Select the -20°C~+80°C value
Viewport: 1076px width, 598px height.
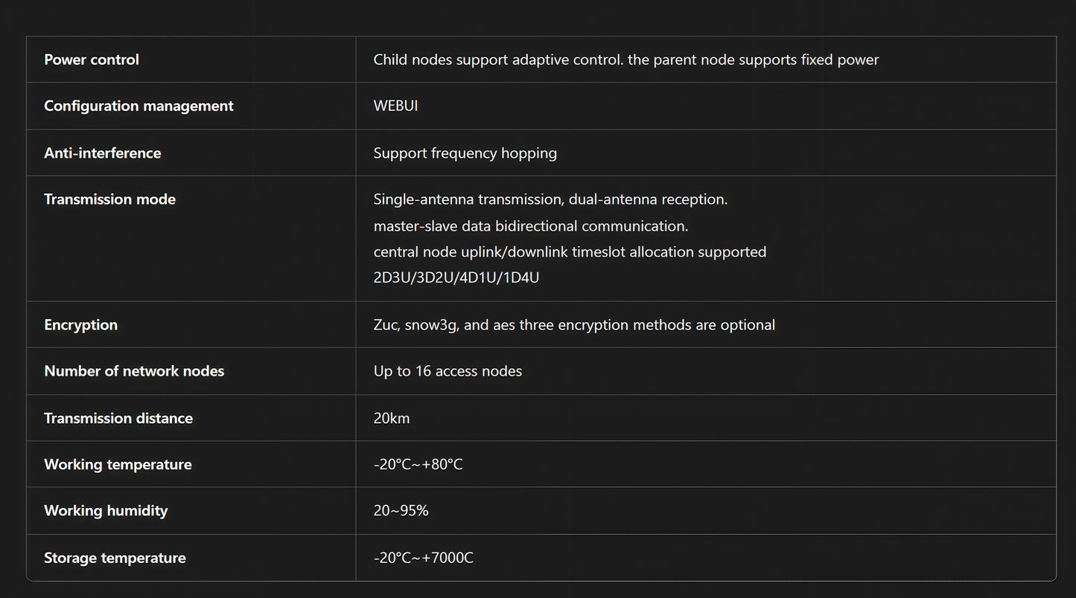click(418, 464)
